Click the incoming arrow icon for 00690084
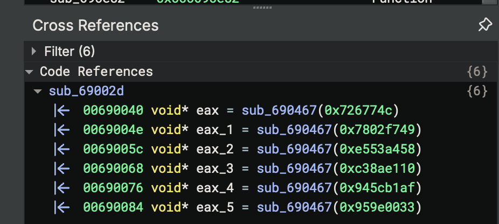The height and width of the screenshot is (224, 499). pyautogui.click(x=62, y=207)
